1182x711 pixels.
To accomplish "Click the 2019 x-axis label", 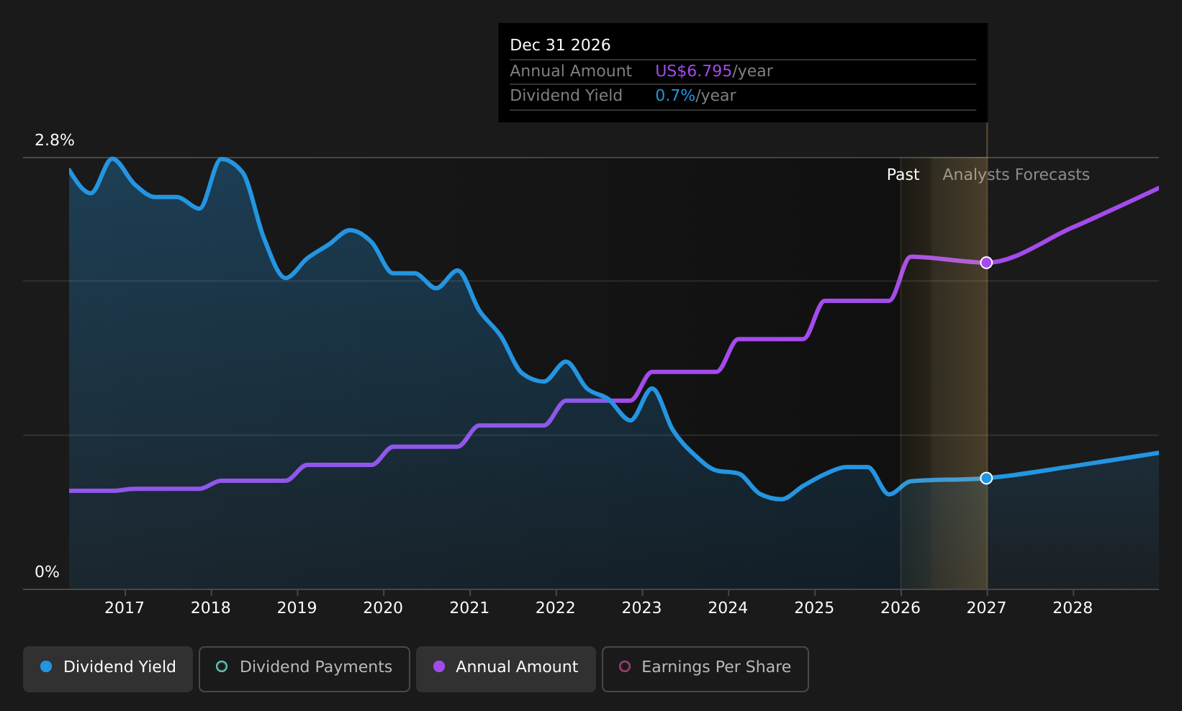I will click(x=297, y=608).
